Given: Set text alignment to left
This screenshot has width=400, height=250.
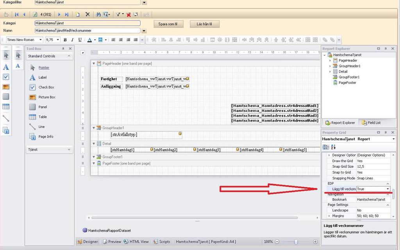Looking at the screenshot, I should click(113, 40).
